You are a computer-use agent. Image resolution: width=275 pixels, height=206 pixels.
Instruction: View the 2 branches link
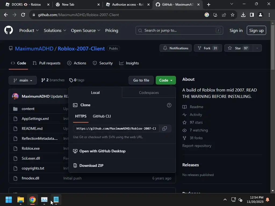(x=53, y=80)
